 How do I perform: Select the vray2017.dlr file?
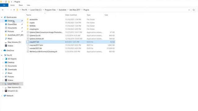click(71, 42)
